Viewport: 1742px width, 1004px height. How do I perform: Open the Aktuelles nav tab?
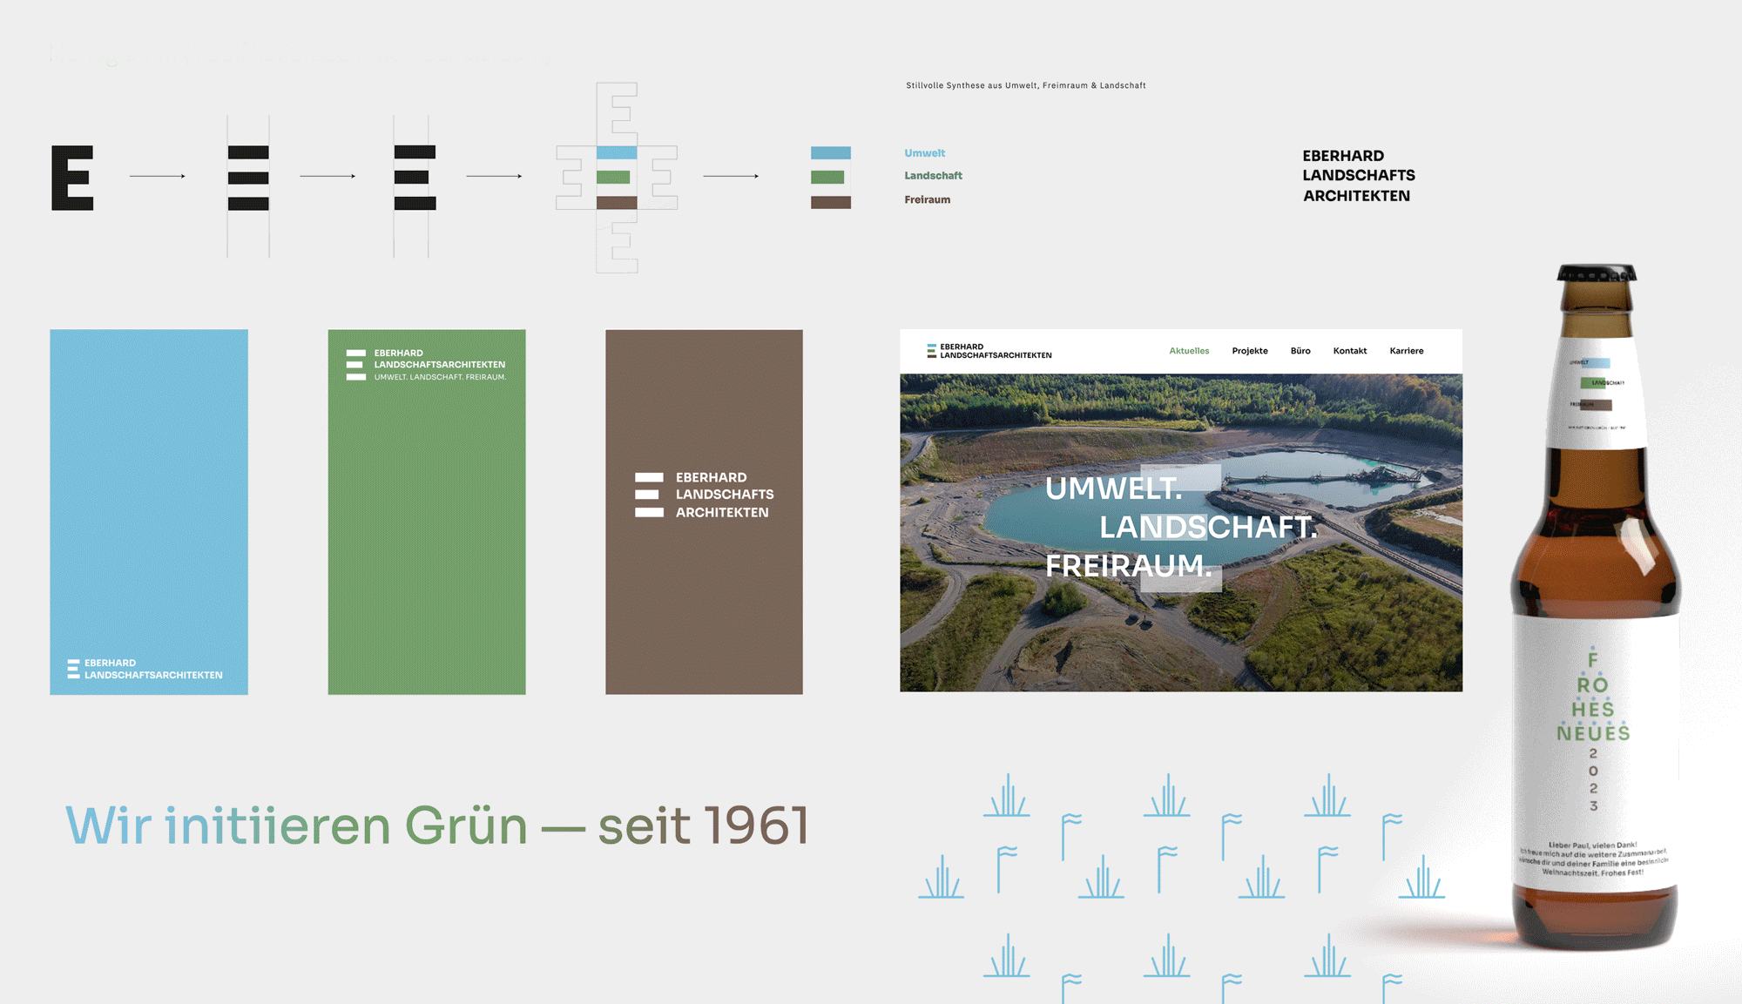click(x=1189, y=351)
